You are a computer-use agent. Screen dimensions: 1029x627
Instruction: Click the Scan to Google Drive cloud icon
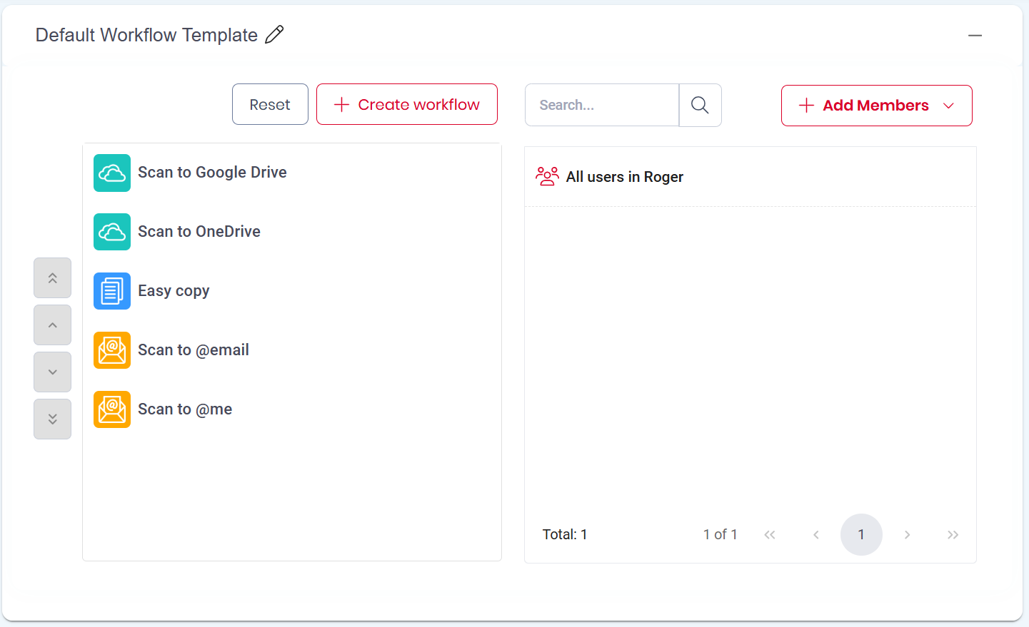tap(112, 173)
